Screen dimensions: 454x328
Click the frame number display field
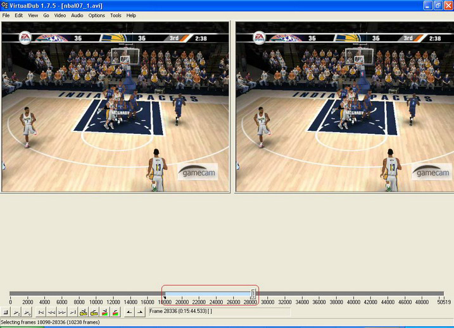[x=219, y=312]
